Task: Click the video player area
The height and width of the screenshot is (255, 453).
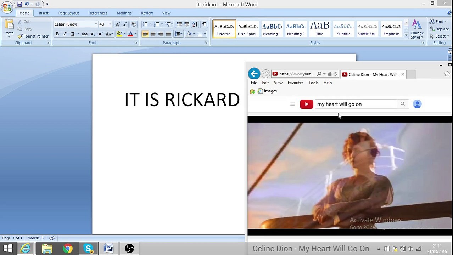Action: (x=349, y=175)
